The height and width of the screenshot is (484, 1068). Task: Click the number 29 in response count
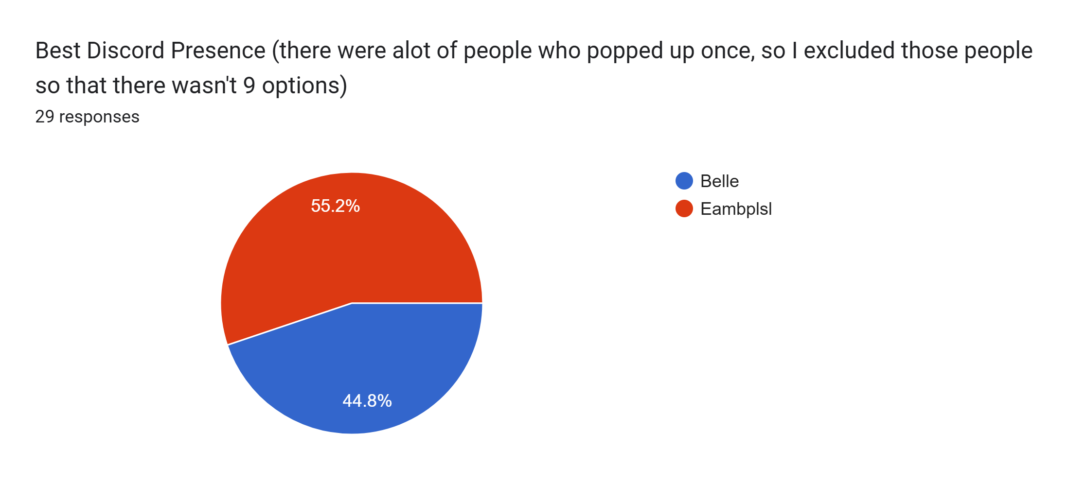(45, 117)
